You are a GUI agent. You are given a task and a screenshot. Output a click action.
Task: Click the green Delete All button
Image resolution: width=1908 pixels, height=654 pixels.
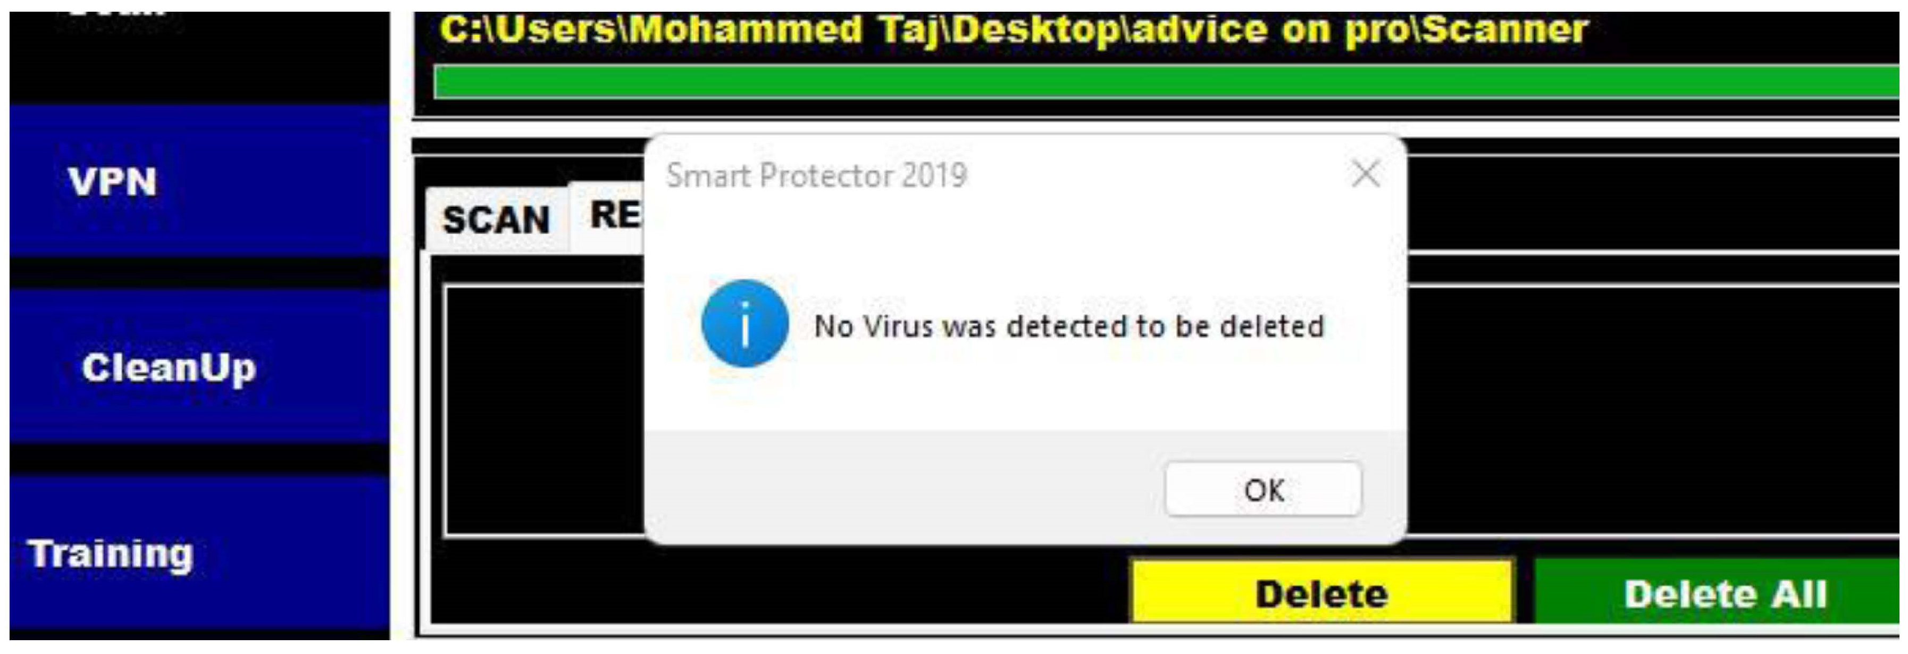click(x=1718, y=593)
